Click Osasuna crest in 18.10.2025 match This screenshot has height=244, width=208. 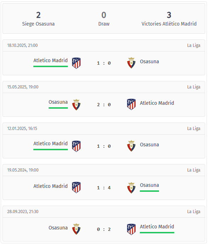pos(131,63)
